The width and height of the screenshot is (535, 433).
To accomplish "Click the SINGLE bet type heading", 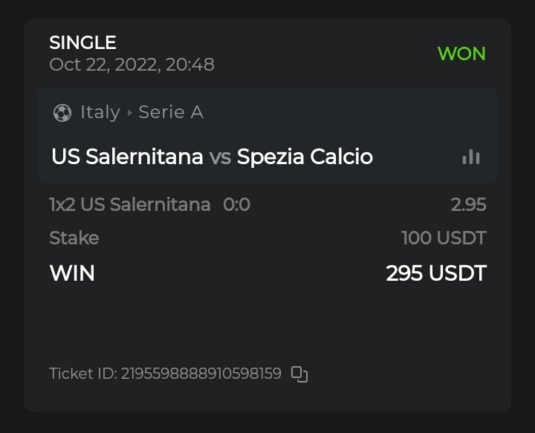I will [x=82, y=43].
